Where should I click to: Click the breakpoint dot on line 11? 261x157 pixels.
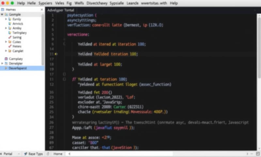(x=56, y=54)
